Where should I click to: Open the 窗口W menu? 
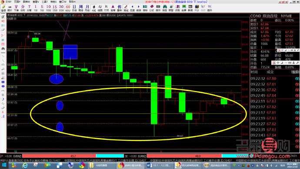pos(63,2)
